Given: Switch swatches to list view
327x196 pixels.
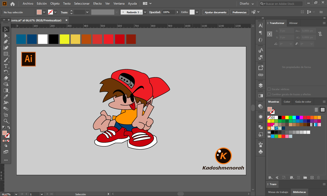Looking at the screenshot, I should coord(316,110).
